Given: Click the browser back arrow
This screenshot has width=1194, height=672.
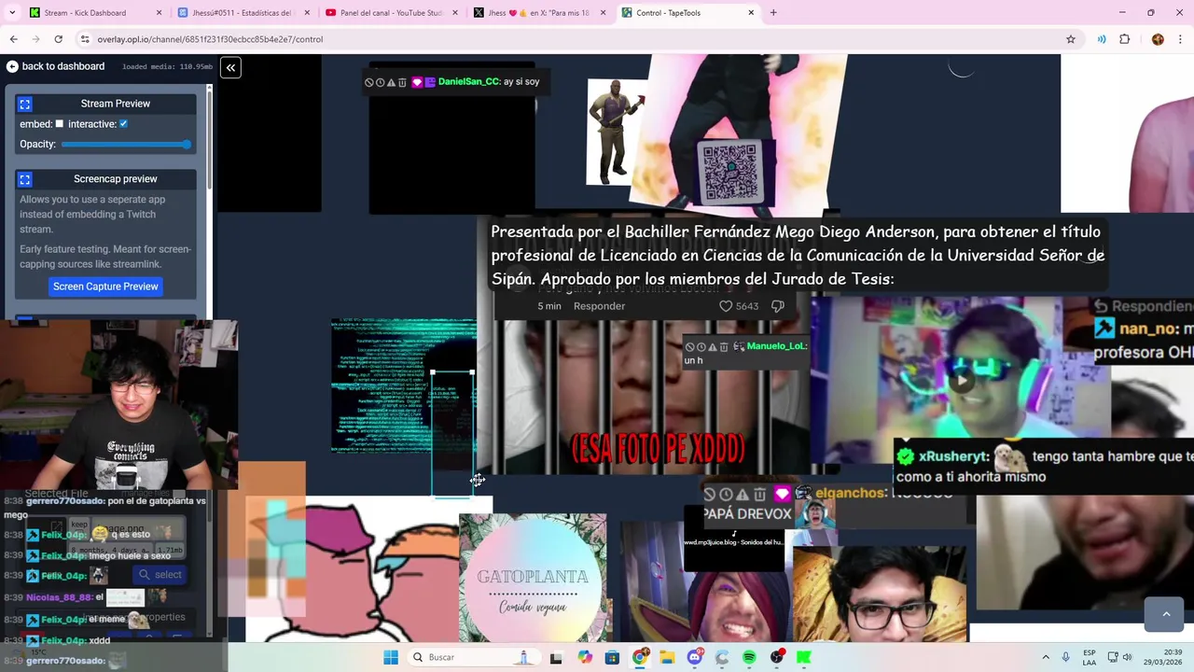Looking at the screenshot, I should [13, 39].
